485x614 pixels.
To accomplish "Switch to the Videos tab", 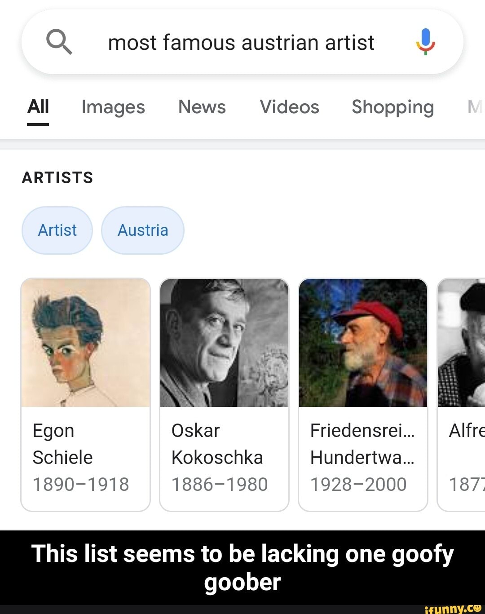I will point(289,107).
